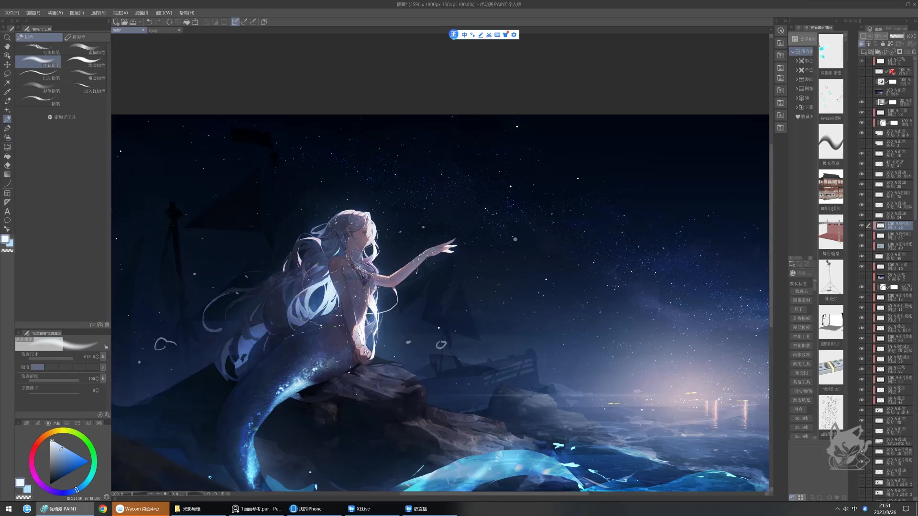Delete layer with trash icon

coord(914,52)
